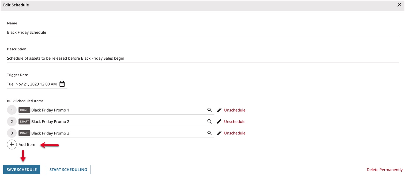The image size is (405, 177).
Task: Edit Black Friday Promo 2 with pencil icon
Action: pos(219,121)
